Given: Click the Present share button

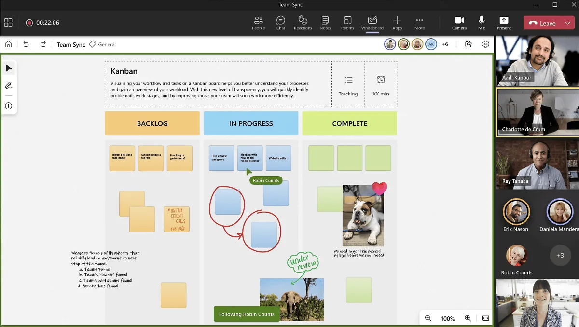Looking at the screenshot, I should 504,23.
